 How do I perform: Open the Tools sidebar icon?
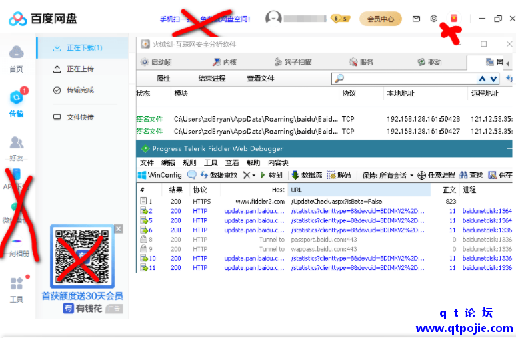16,284
